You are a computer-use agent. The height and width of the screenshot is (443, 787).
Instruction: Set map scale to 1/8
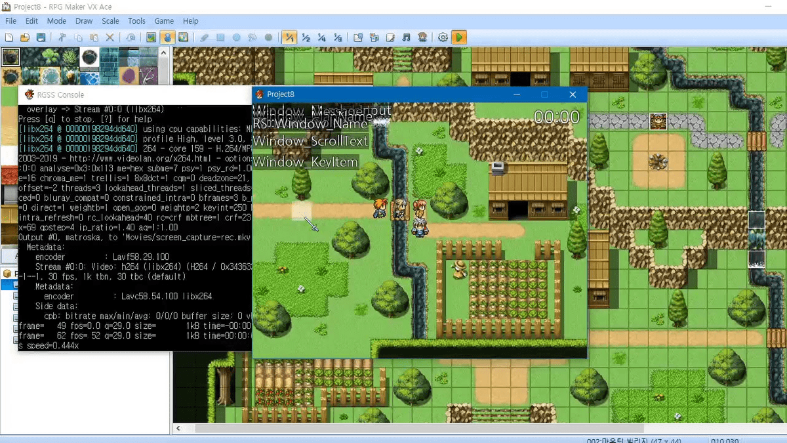click(337, 37)
